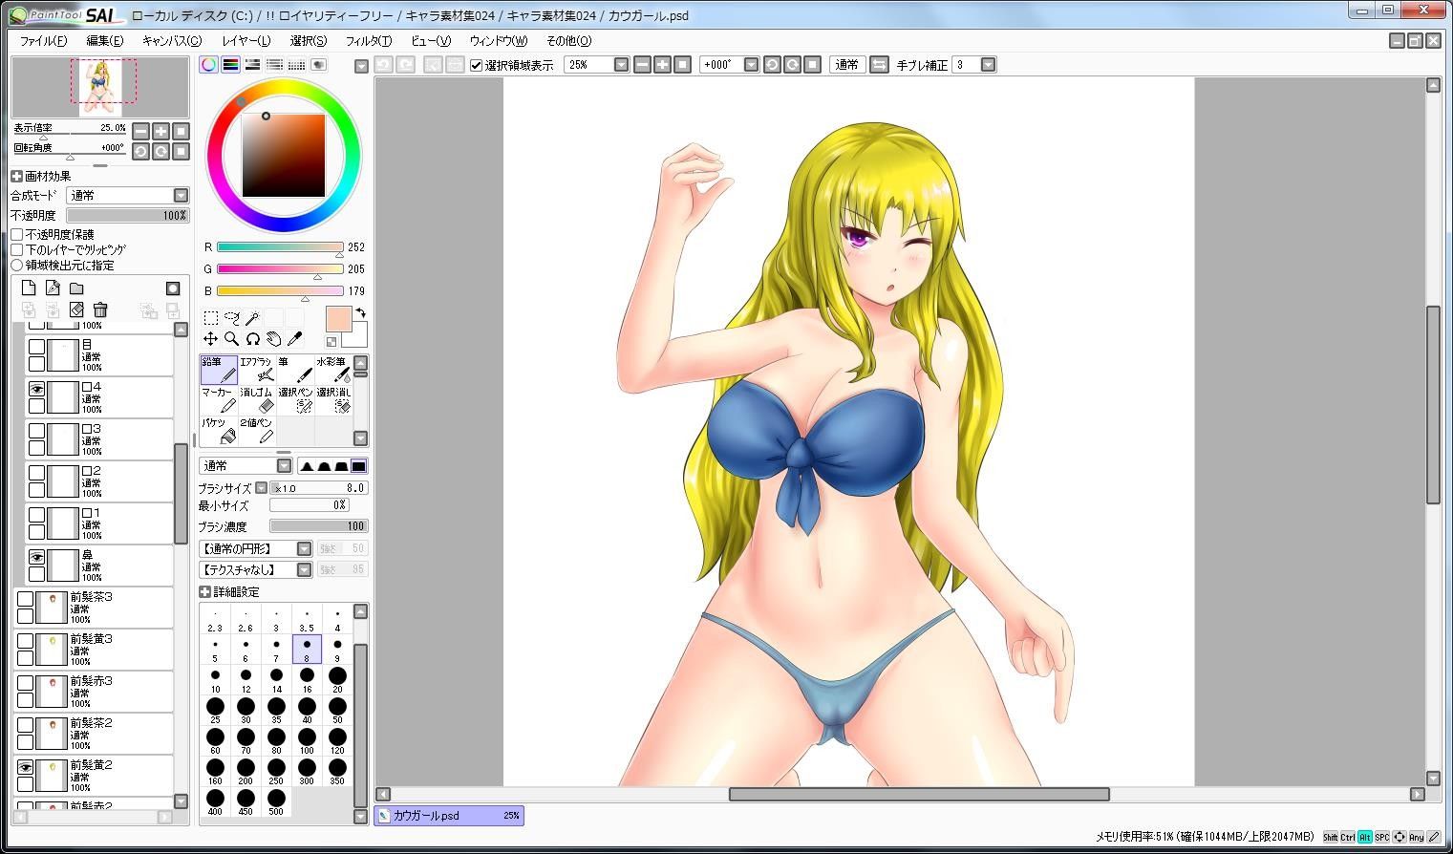Open the フィルタ(T) menu
The height and width of the screenshot is (854, 1453).
pos(368,41)
